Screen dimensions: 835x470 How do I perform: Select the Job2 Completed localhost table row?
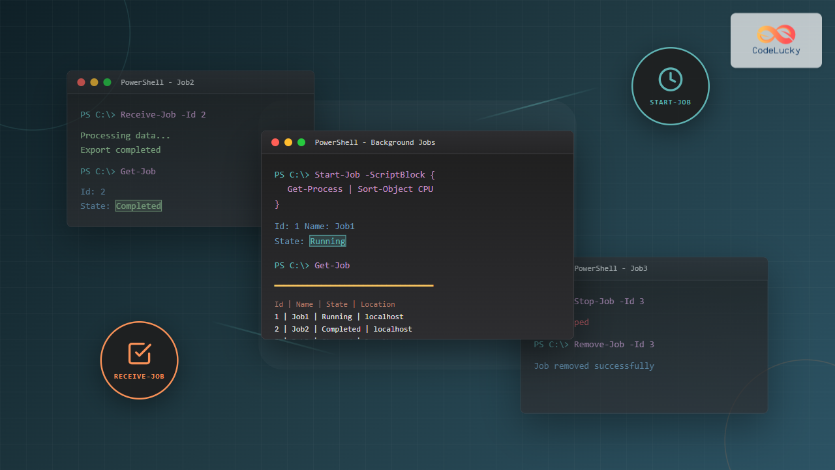343,329
